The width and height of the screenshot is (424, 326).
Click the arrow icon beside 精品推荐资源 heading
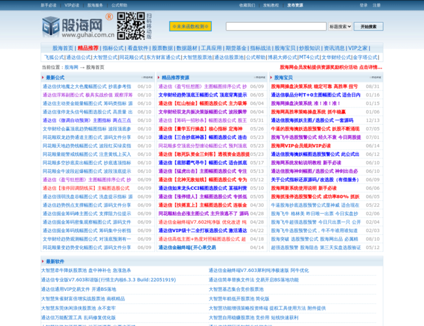159,78
